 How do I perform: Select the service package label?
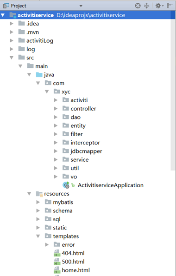[80, 160]
